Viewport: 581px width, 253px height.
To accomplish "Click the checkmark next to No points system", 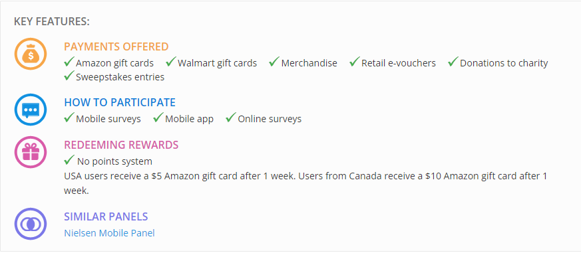I will (x=69, y=160).
